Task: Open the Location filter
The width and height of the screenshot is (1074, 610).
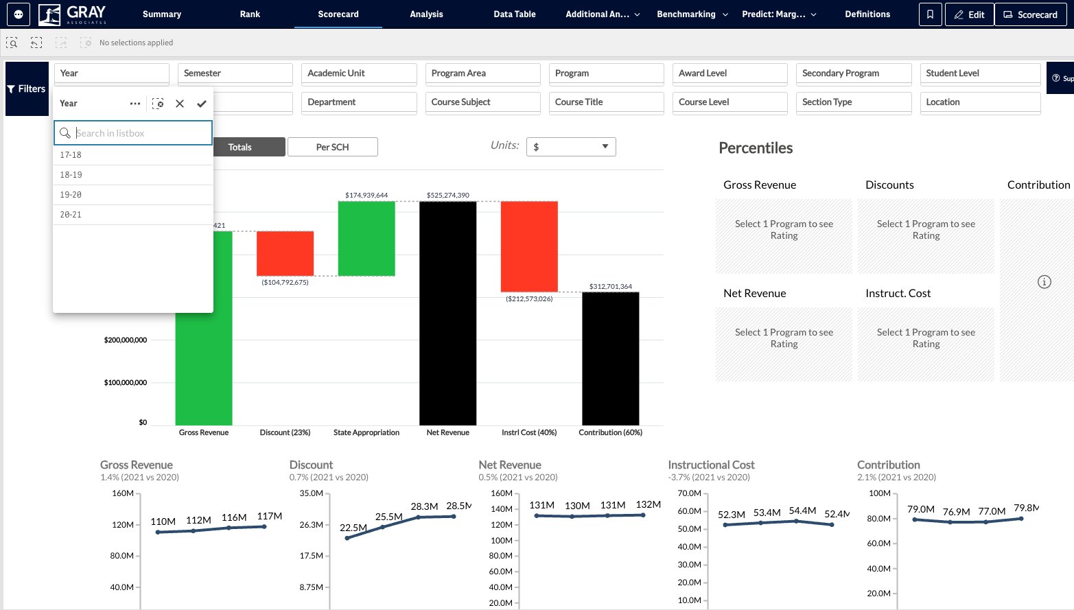Action: (x=980, y=102)
